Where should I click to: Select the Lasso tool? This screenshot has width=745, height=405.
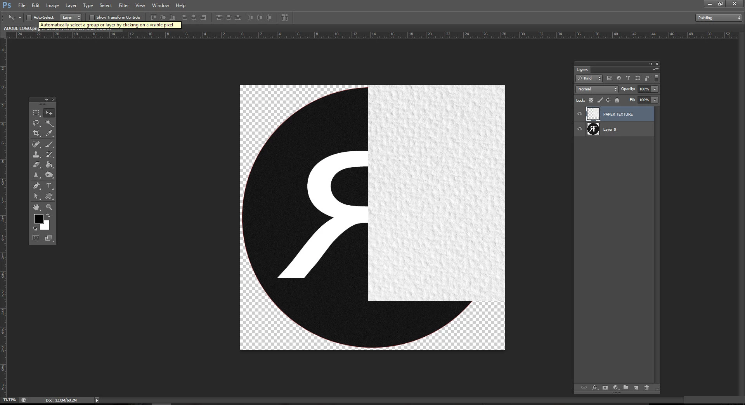[x=36, y=123]
